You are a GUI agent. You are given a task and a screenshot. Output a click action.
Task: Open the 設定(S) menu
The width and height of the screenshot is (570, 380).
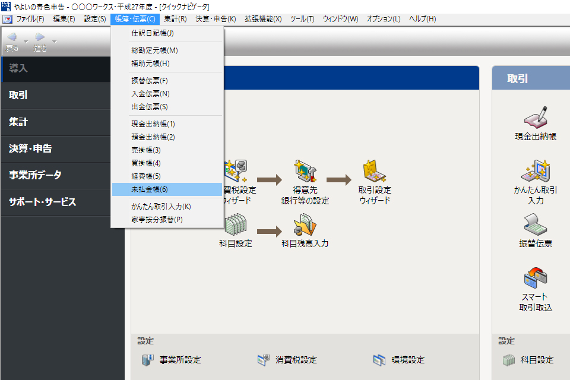pyautogui.click(x=95, y=19)
